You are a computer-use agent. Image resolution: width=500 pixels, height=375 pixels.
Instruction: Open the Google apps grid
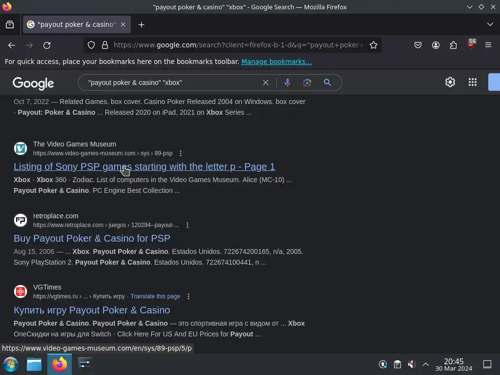pos(473,82)
